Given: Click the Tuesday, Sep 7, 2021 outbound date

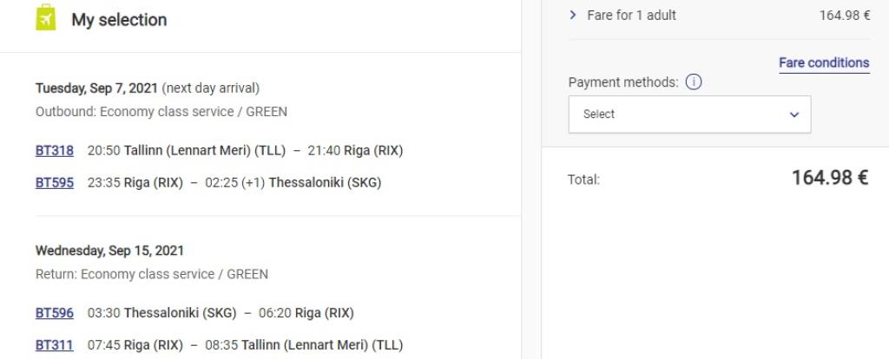Looking at the screenshot, I should click(96, 88).
